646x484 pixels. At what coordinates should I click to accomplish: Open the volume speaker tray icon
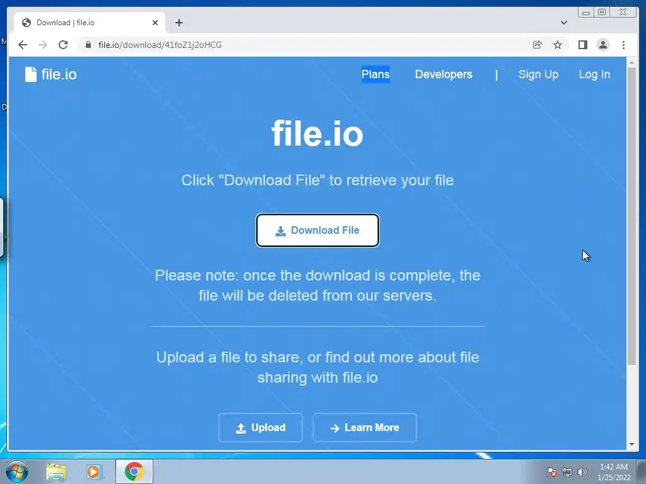click(x=582, y=472)
